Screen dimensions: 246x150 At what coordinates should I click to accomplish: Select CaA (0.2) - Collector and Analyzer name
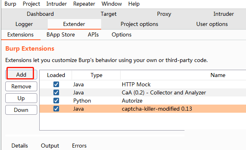coord(164,92)
